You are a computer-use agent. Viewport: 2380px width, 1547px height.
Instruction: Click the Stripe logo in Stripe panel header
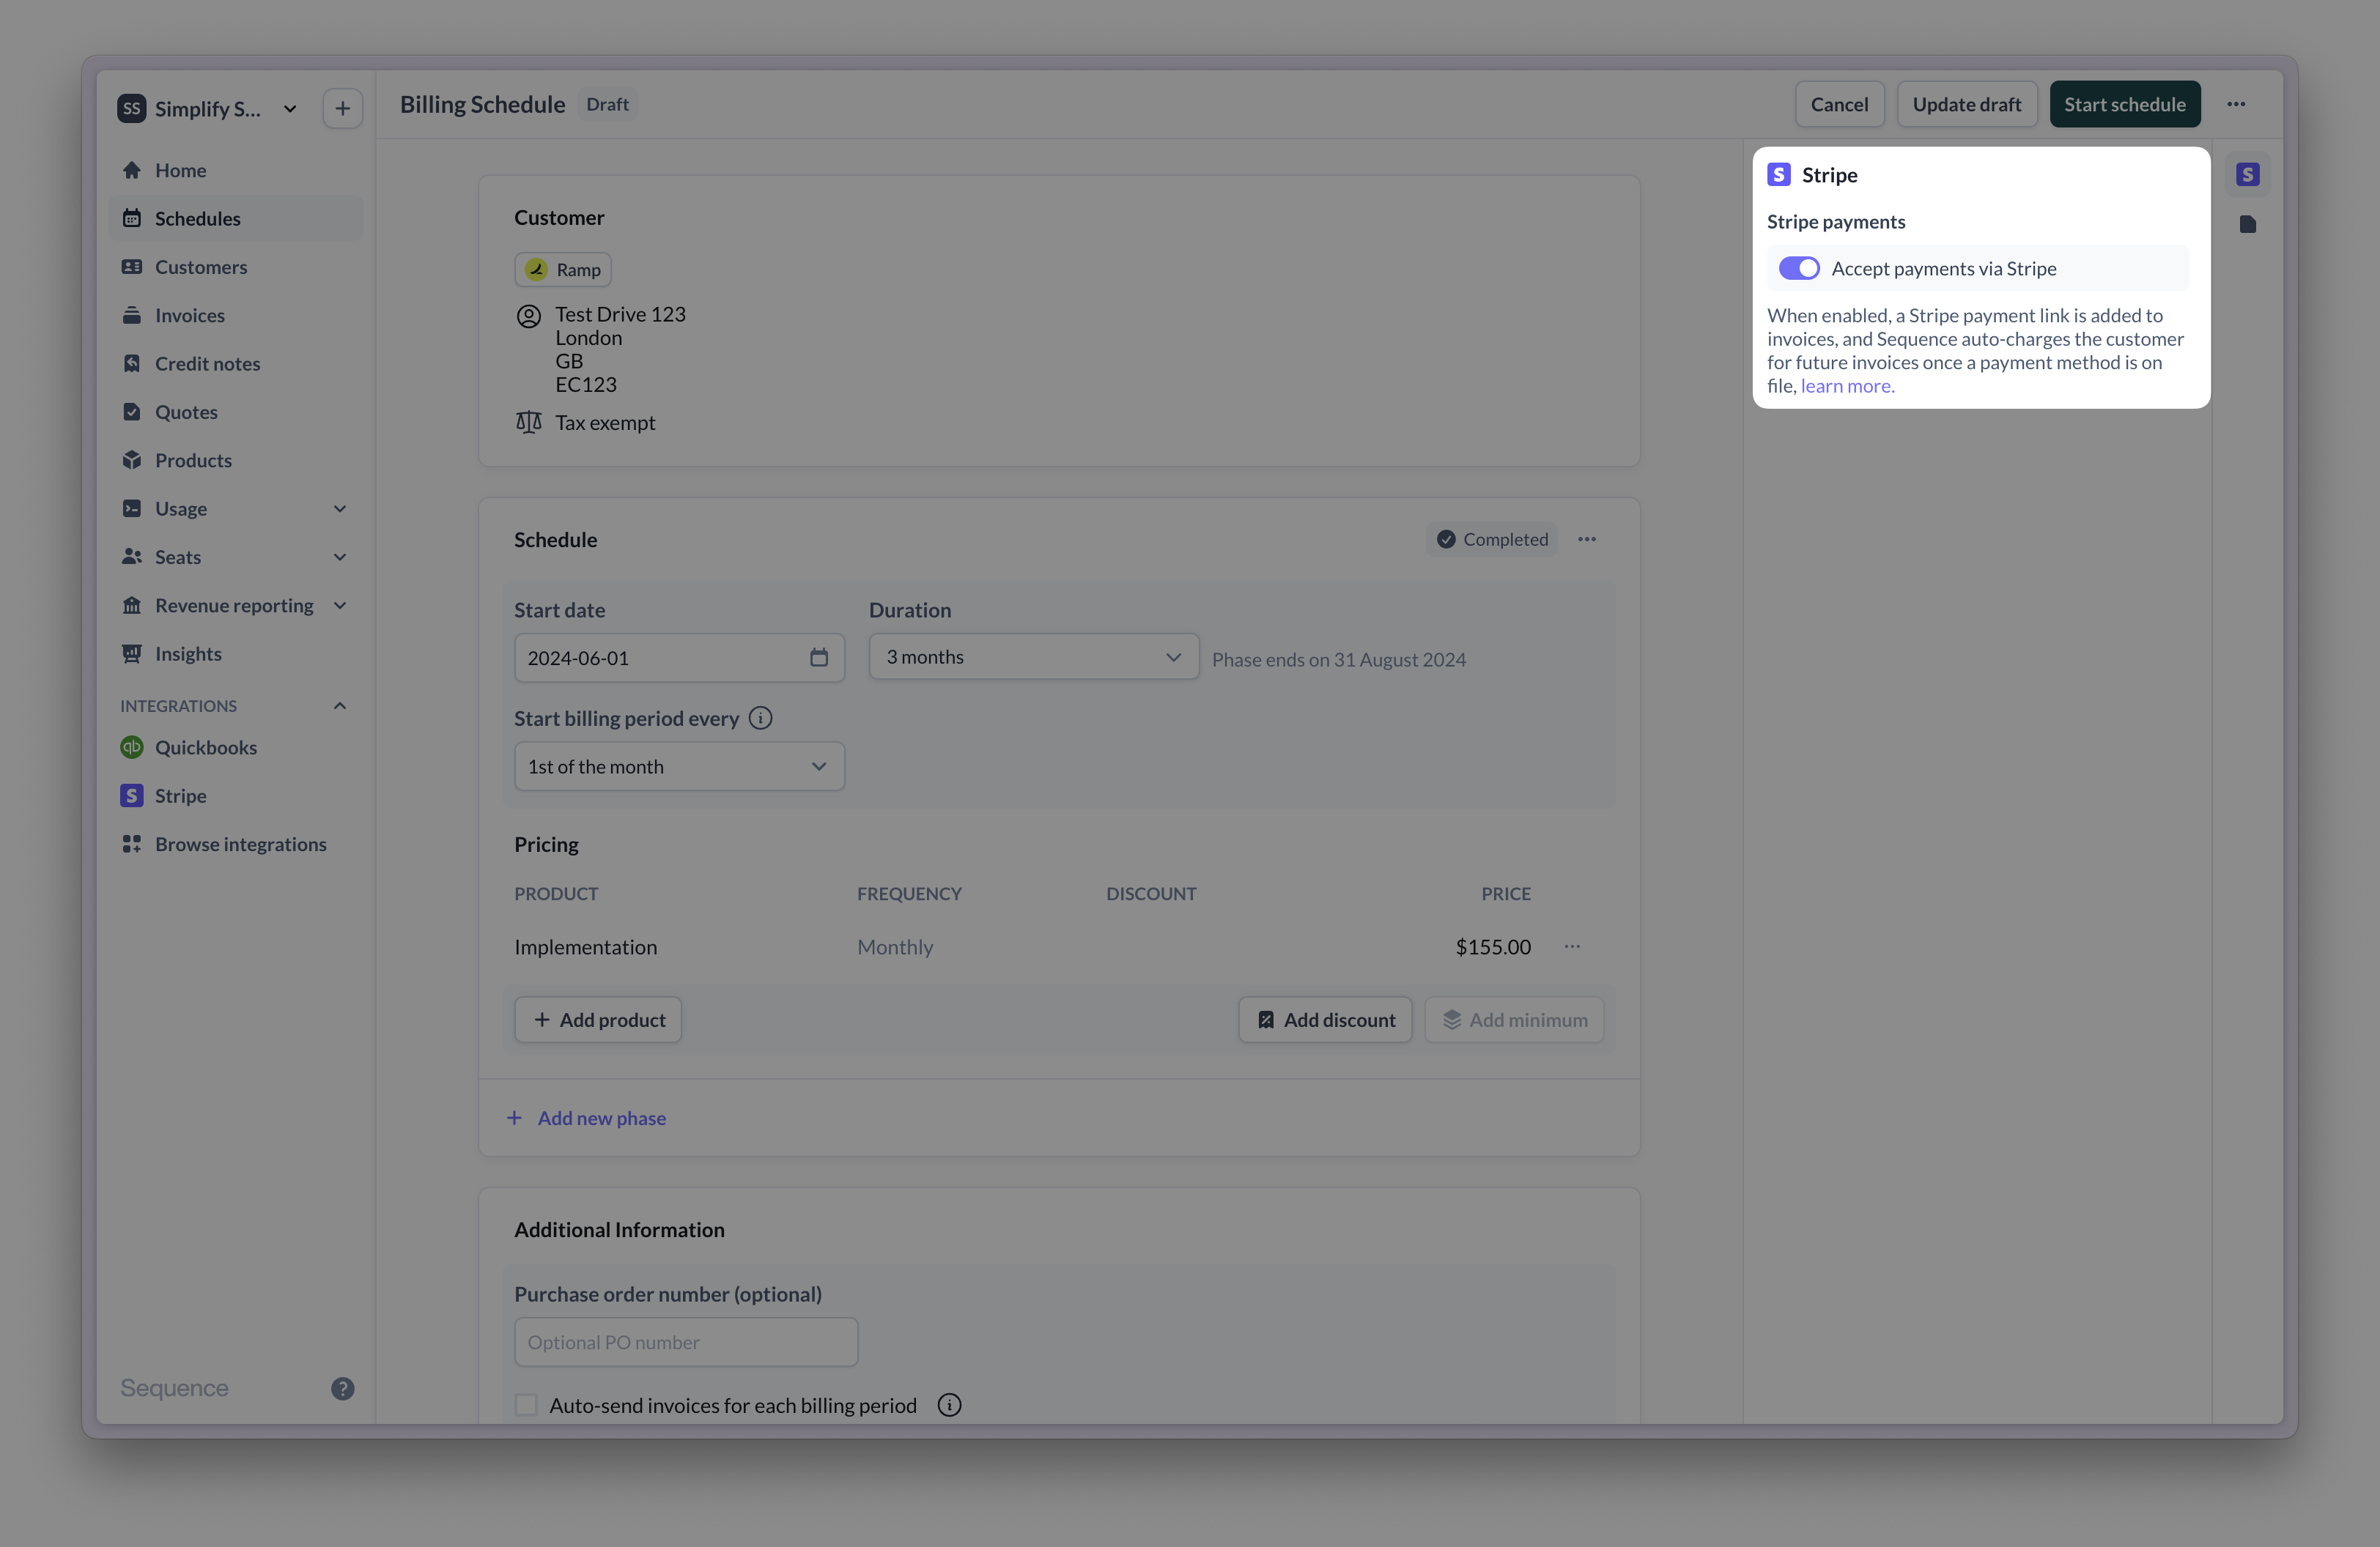click(x=1779, y=175)
